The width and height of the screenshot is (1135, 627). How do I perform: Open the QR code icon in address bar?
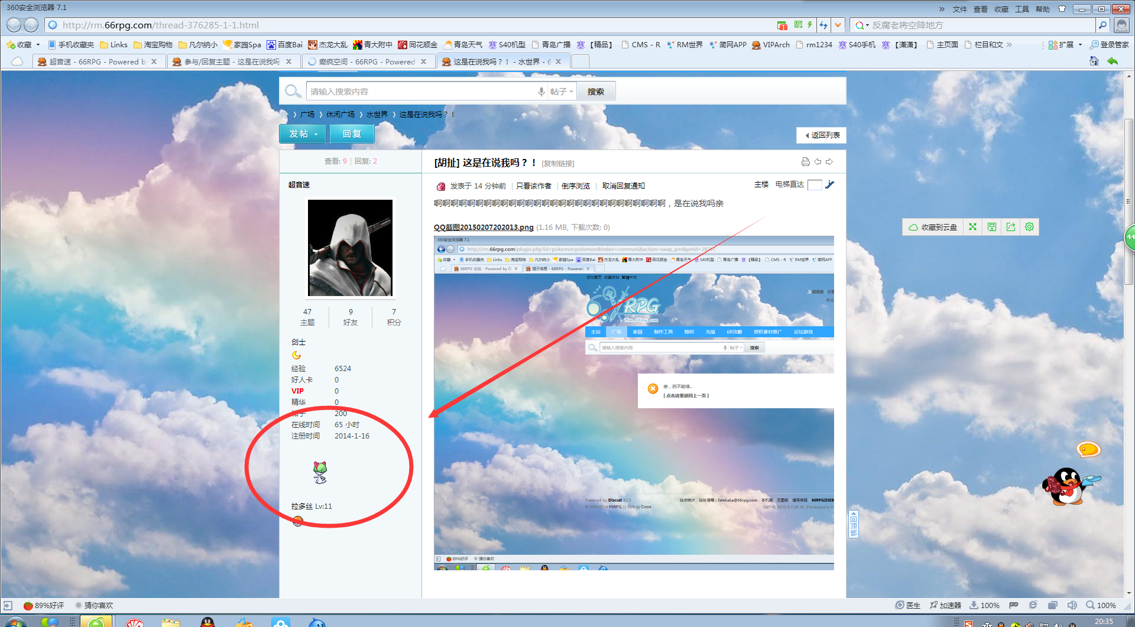coord(798,25)
